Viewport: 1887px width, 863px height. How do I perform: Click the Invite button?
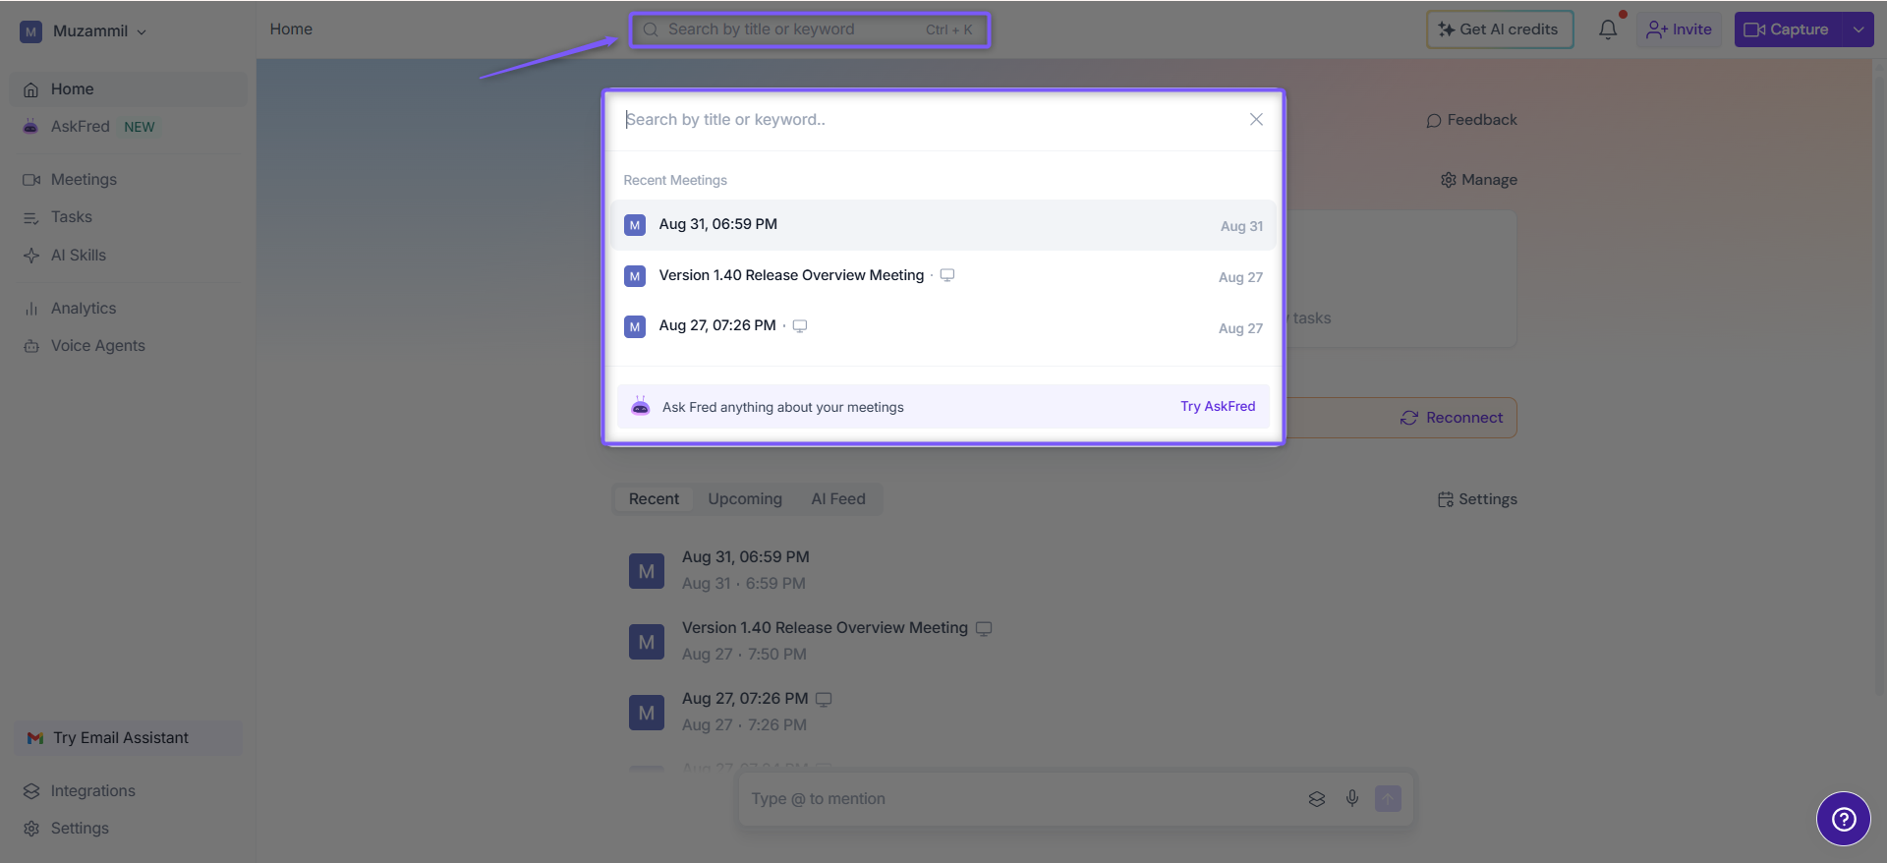click(1680, 29)
